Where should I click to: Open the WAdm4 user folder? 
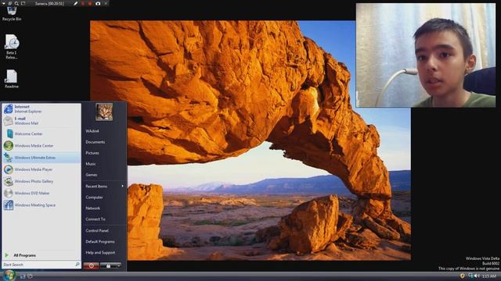click(92, 131)
